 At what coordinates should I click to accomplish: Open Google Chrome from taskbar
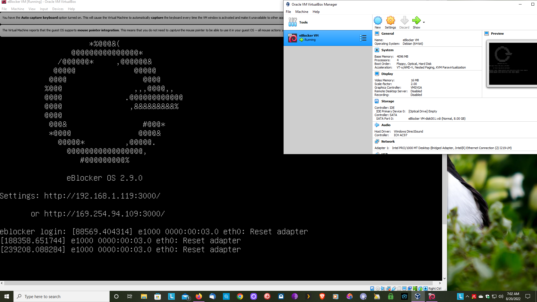coord(240,296)
